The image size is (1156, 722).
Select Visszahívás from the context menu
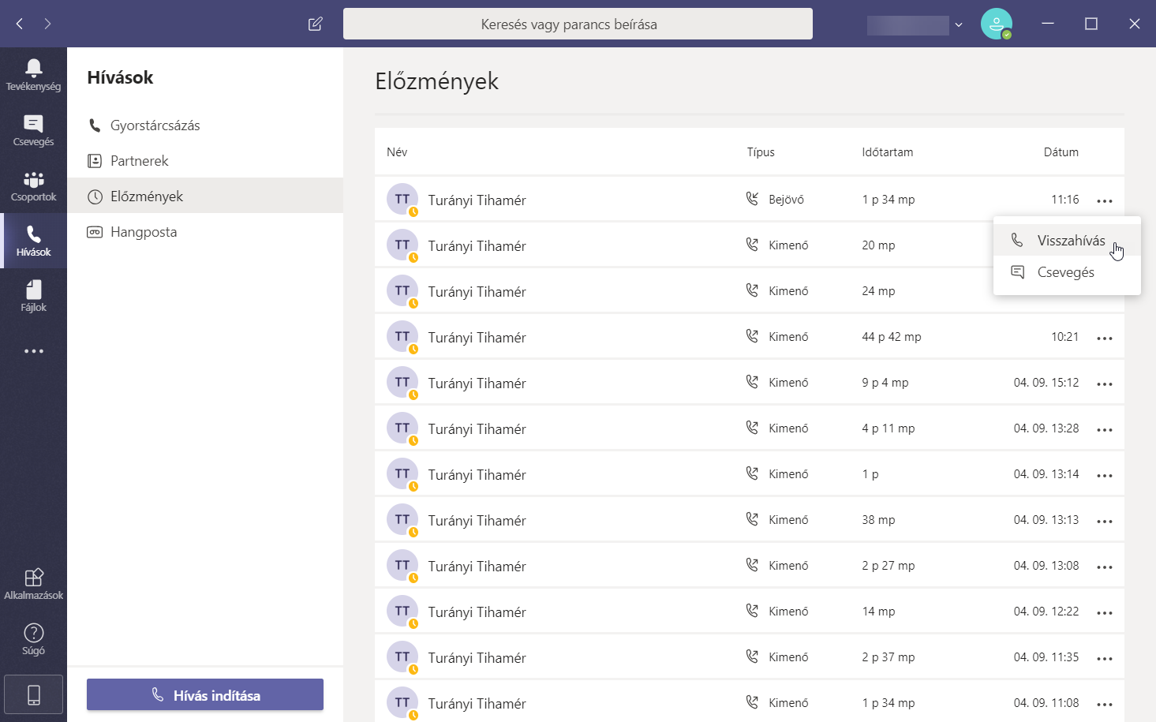pyautogui.click(x=1070, y=241)
